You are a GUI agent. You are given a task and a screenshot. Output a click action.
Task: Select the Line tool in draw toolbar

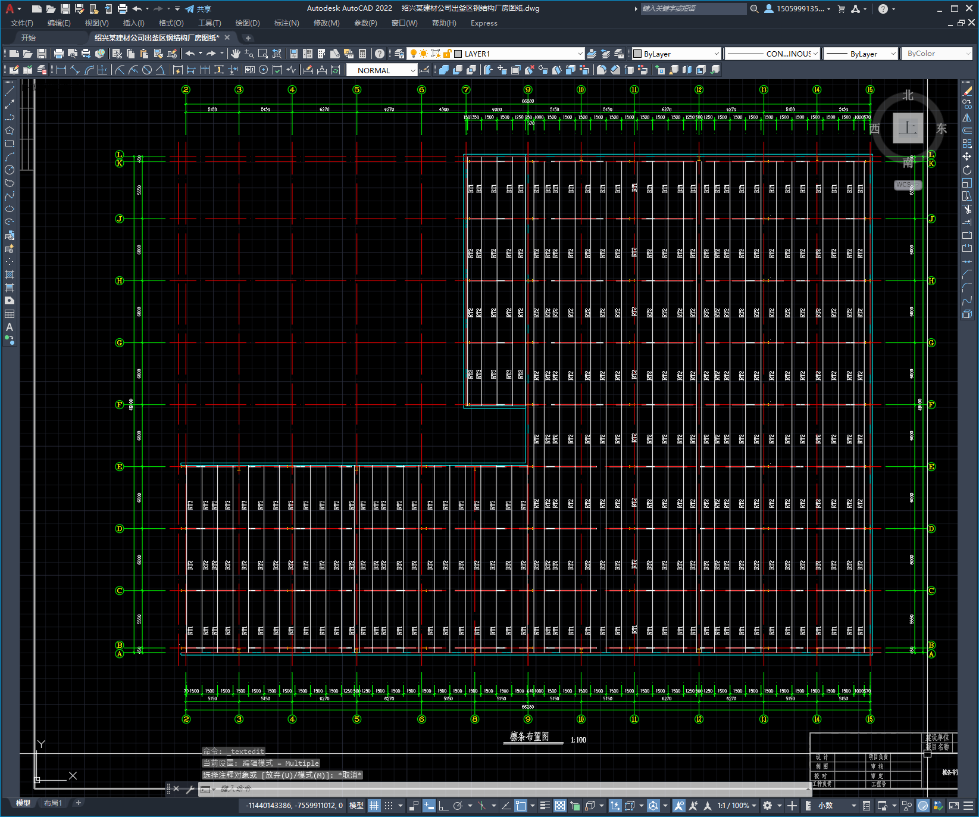point(10,91)
